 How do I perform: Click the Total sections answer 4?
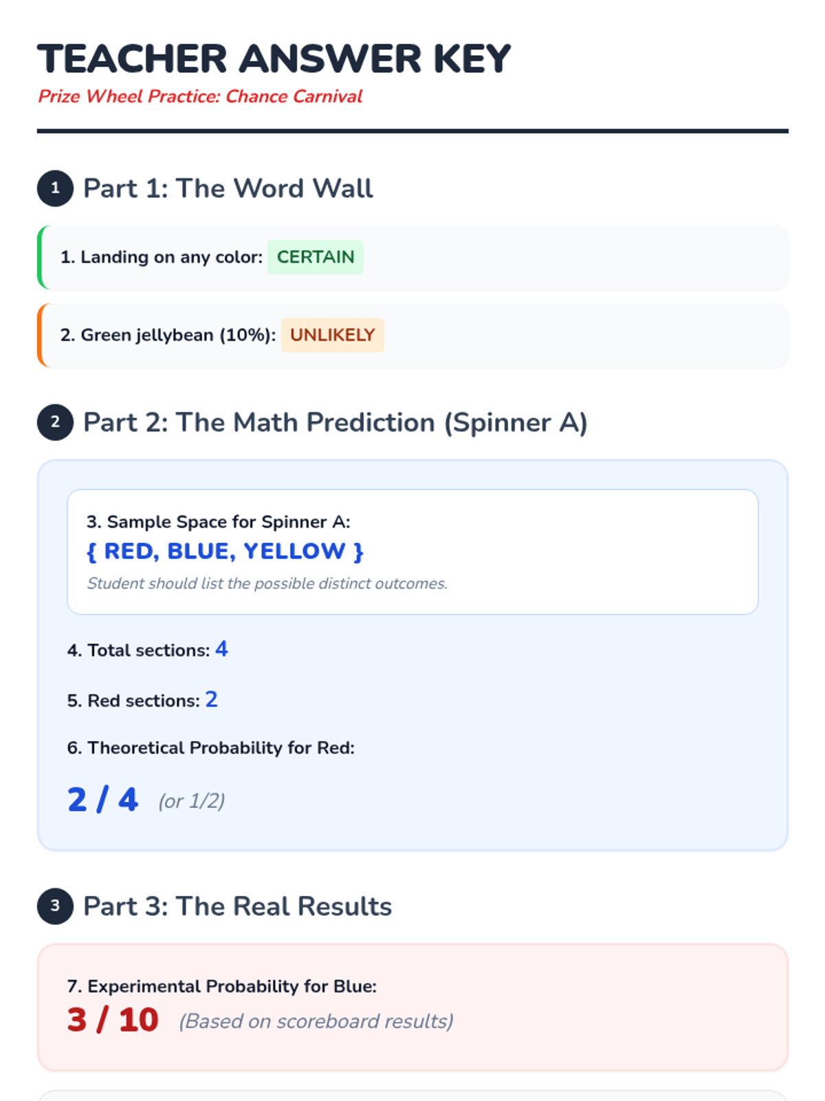(x=221, y=649)
